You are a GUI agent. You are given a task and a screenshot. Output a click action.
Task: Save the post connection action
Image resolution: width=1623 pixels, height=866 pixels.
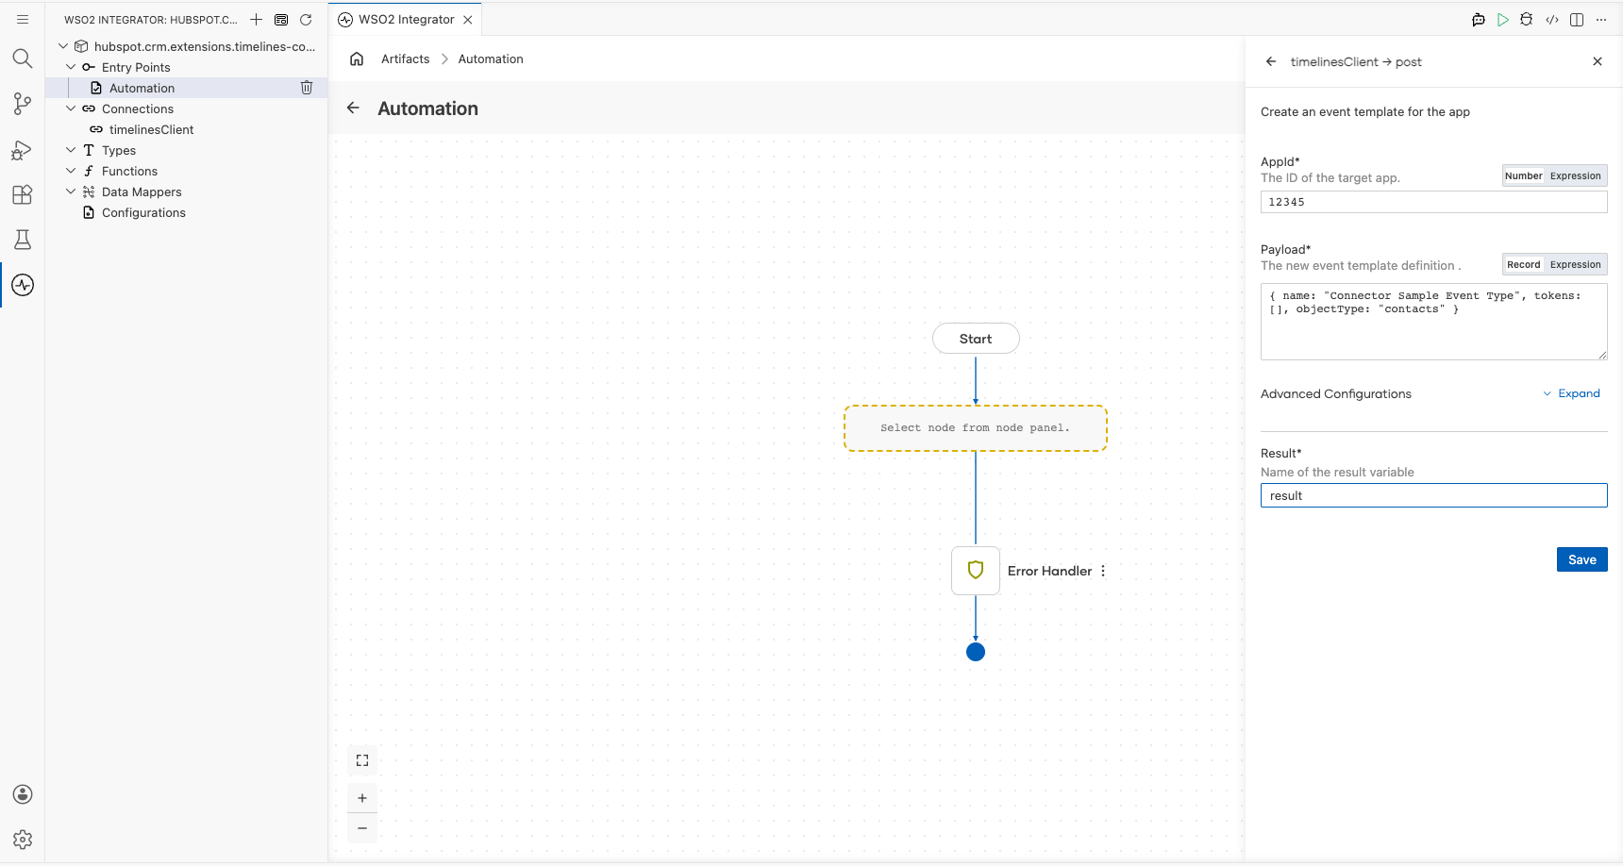[x=1582, y=559]
